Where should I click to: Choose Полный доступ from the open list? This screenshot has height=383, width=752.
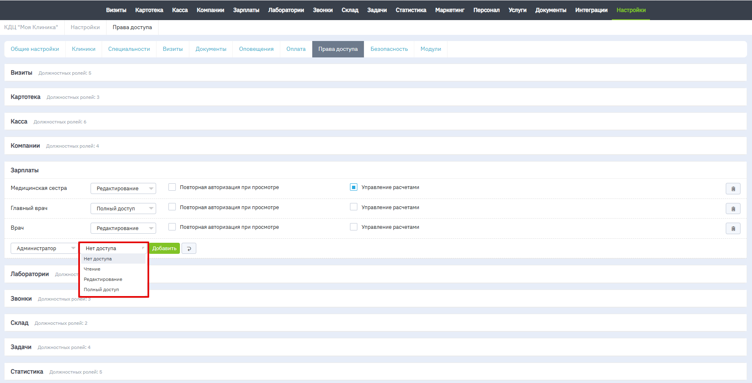pos(101,290)
